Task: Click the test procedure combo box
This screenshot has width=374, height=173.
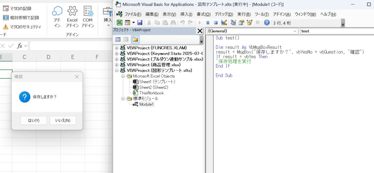Action: 337,31
